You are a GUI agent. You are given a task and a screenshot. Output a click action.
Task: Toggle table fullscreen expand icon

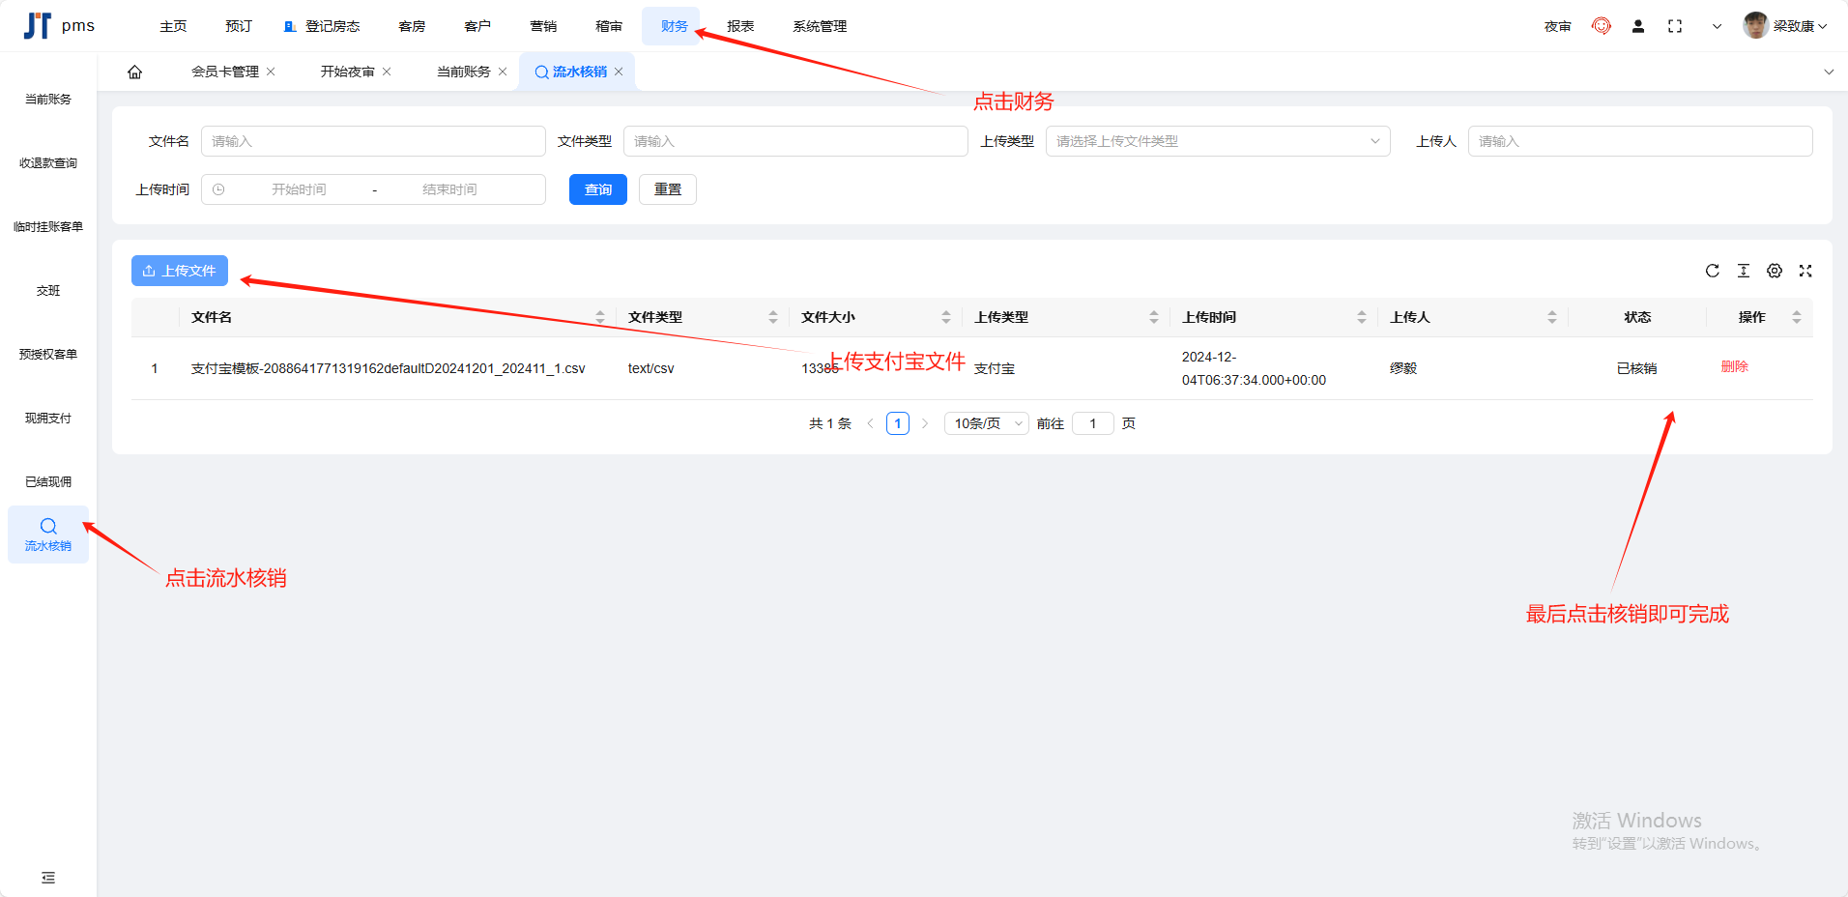coord(1805,271)
